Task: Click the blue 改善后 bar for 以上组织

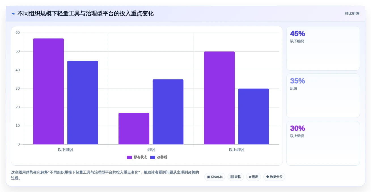Action: coord(253,117)
